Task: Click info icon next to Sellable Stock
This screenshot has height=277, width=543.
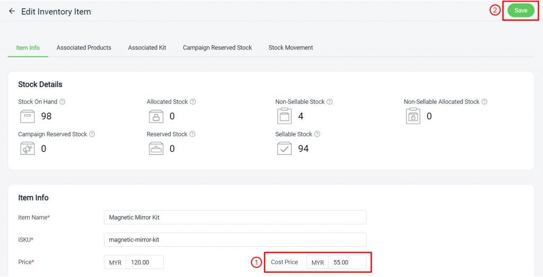Action: coord(317,134)
